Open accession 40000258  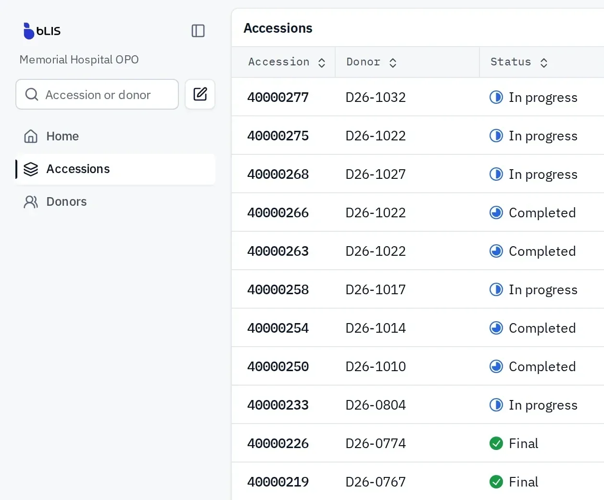click(278, 289)
